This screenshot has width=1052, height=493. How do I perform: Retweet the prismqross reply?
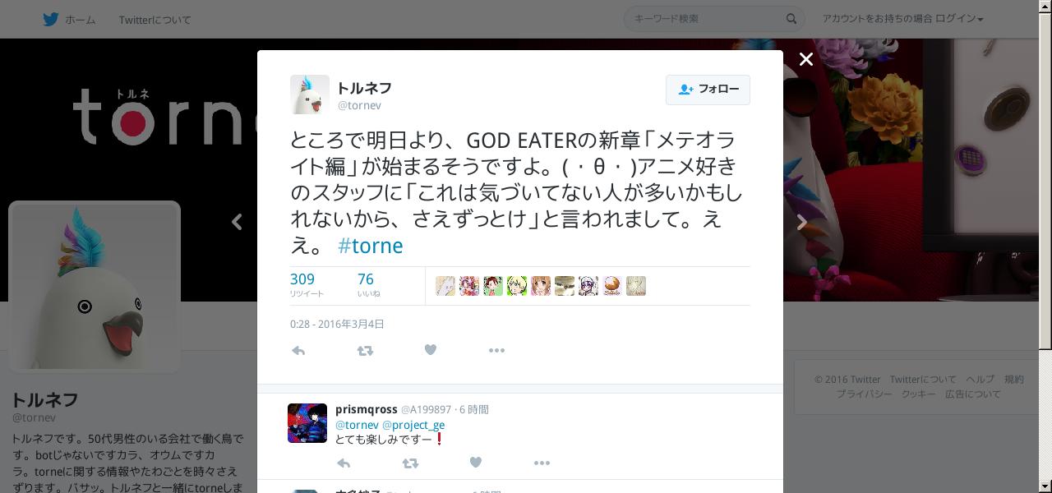410,463
